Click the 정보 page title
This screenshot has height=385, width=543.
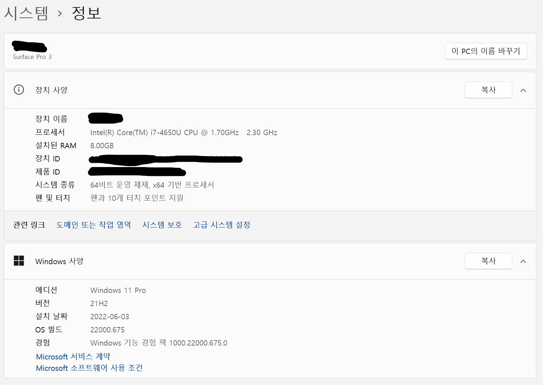pos(86,13)
